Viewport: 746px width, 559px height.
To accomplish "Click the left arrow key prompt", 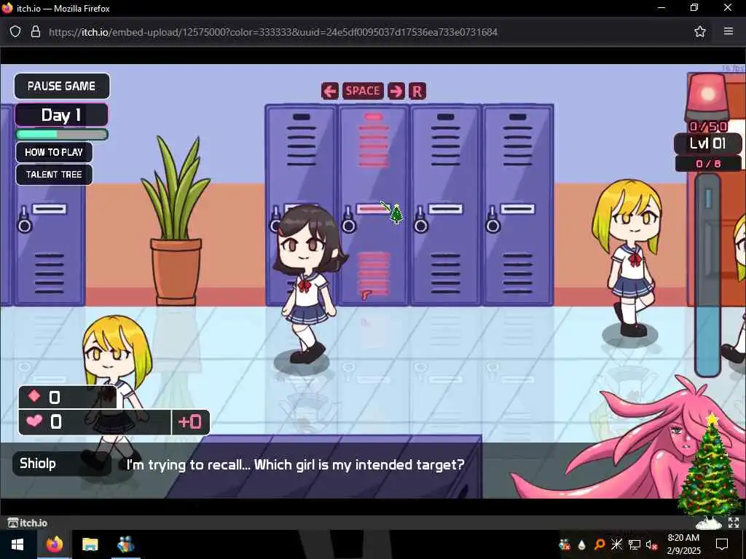I will point(330,91).
